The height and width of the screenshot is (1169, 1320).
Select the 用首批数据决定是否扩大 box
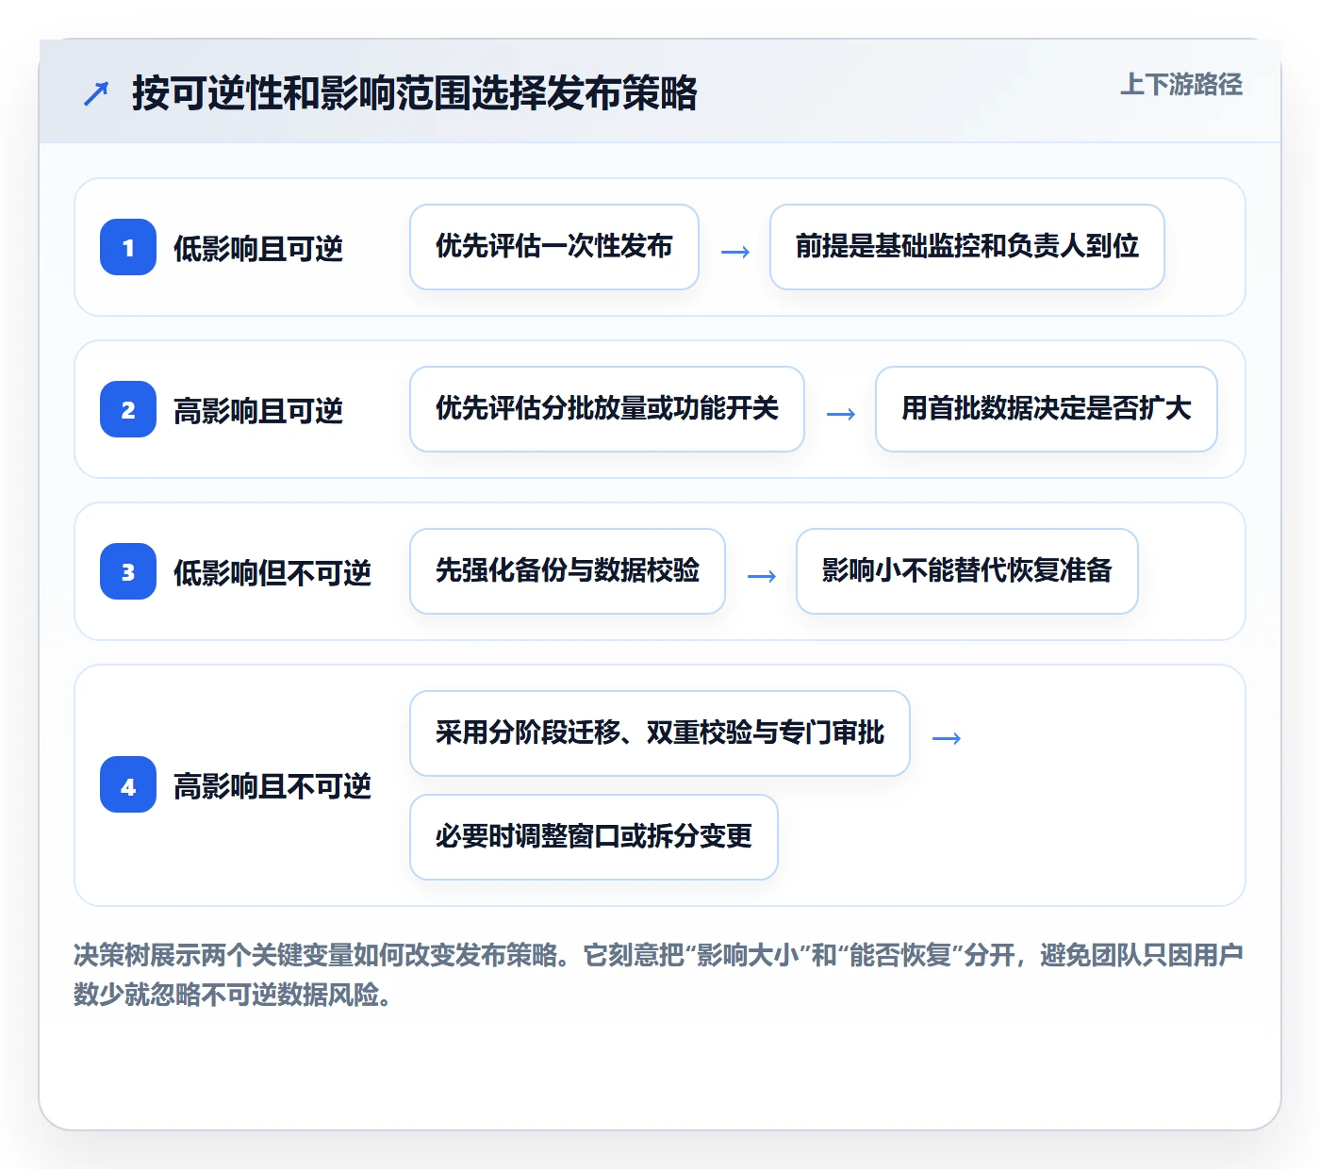click(x=1047, y=409)
